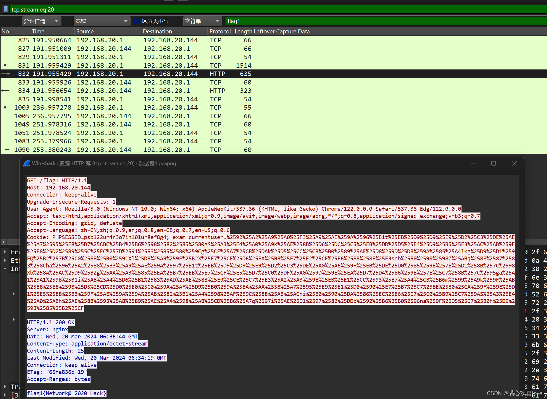The width and height of the screenshot is (547, 399).
Task: Enable the 区分大小写 case-sensitive checkbox
Action: tap(137, 21)
